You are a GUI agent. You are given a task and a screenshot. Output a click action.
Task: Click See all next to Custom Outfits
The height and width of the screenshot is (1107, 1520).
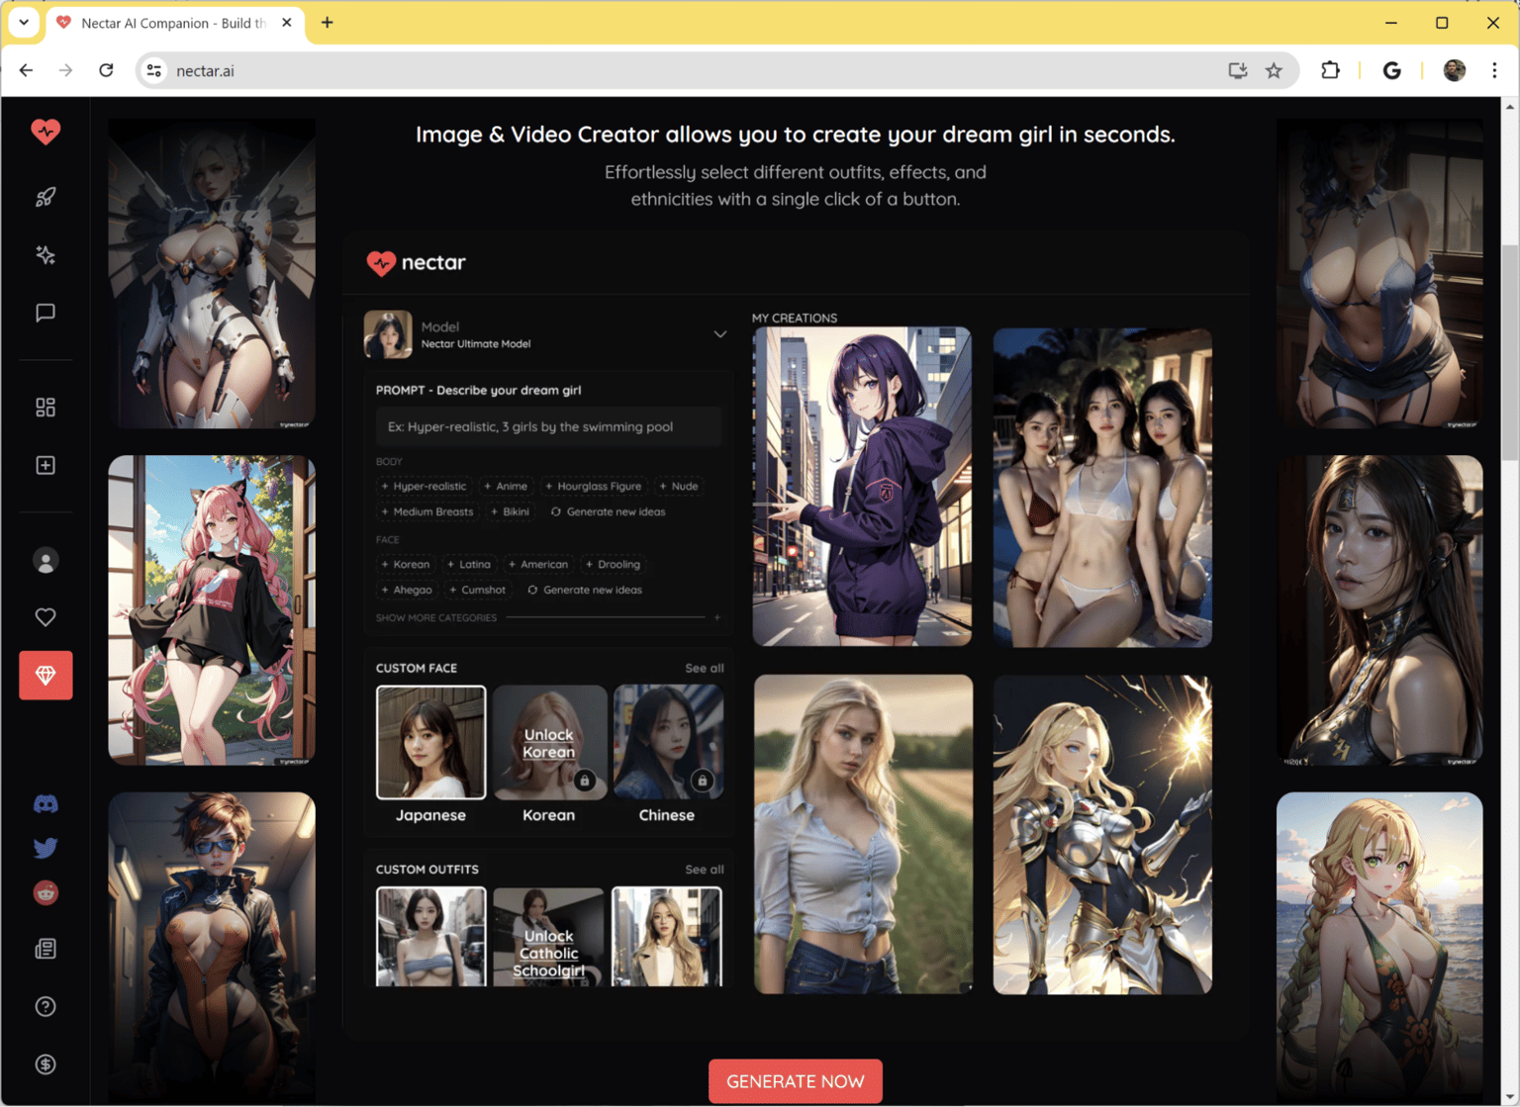705,870
